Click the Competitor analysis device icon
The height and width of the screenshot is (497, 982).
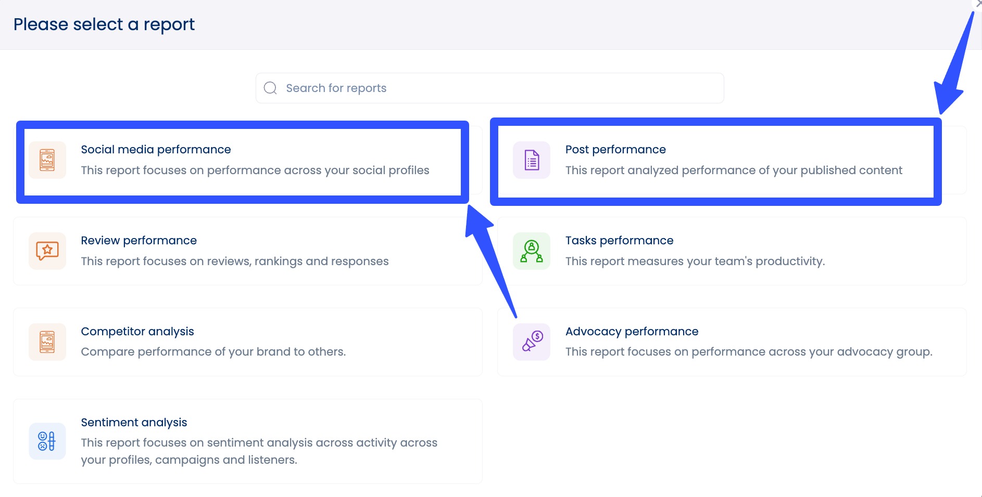(47, 342)
